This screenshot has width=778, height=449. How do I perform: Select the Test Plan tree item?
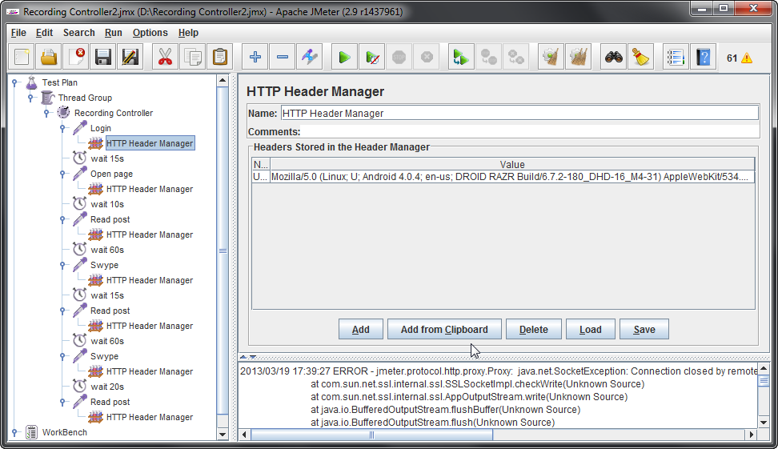coord(59,82)
